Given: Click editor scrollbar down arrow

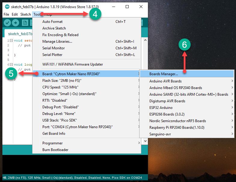Looking at the screenshot, I should point(145,141).
